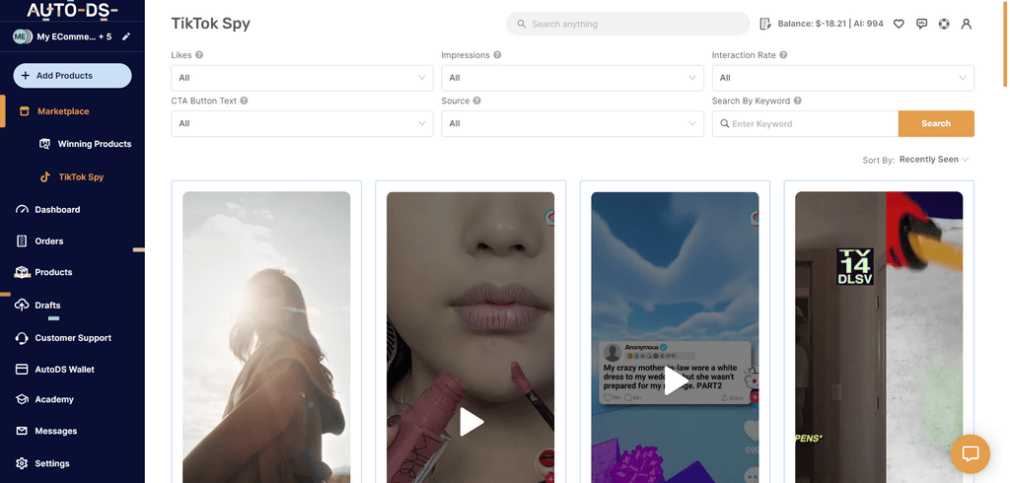
Task: Click the lifebuoy help icon
Action: coord(944,24)
